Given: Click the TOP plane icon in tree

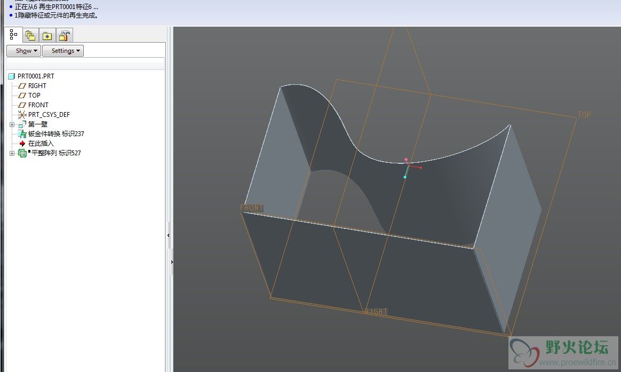Looking at the screenshot, I should [x=22, y=96].
